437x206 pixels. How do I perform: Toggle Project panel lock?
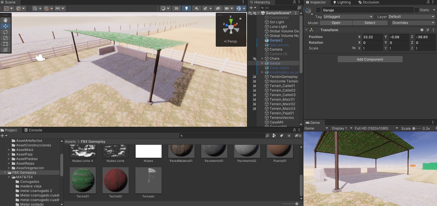pyautogui.click(x=294, y=130)
